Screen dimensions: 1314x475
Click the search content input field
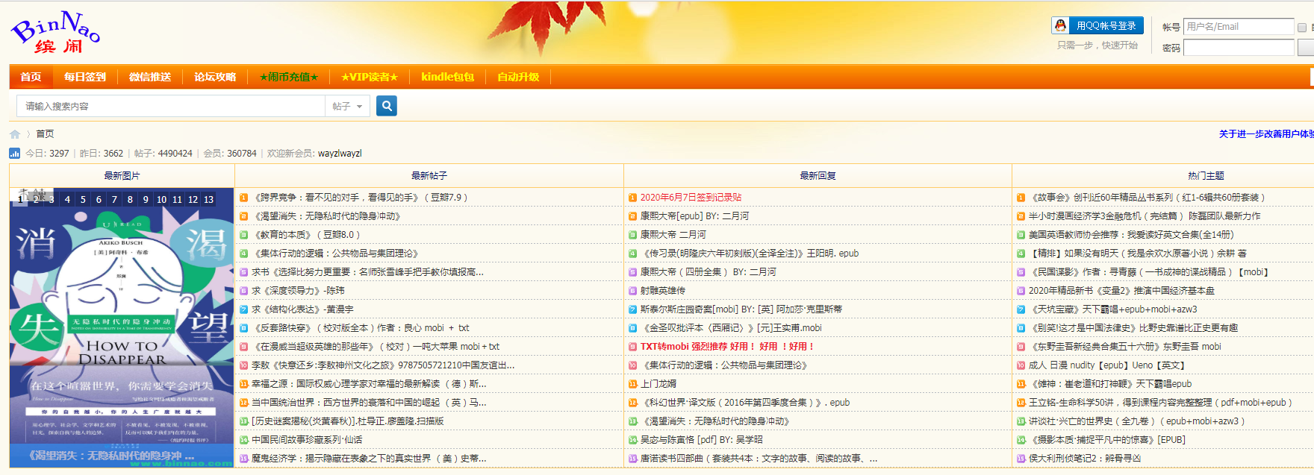pyautogui.click(x=172, y=106)
